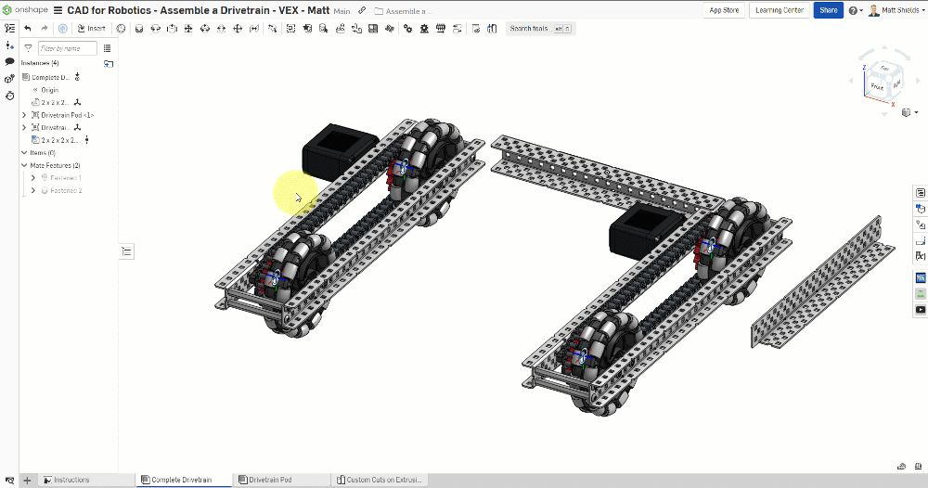Image resolution: width=928 pixels, height=488 pixels.
Task: Expand the Drivetrain Pod <1> instance
Action: pyautogui.click(x=24, y=115)
